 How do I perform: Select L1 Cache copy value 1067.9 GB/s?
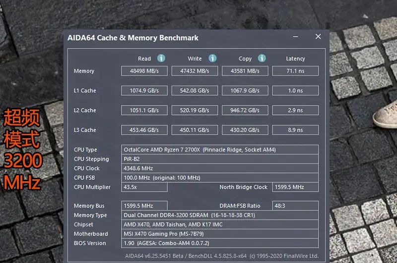(x=245, y=91)
